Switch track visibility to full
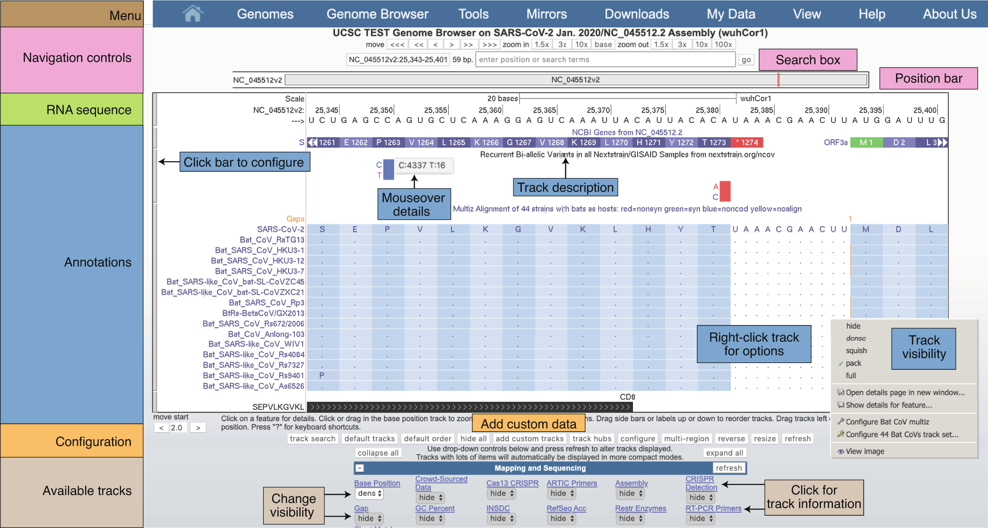The image size is (988, 528). pos(851,375)
